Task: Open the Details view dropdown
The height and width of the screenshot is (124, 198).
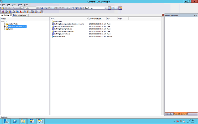Action: [x=105, y=8]
